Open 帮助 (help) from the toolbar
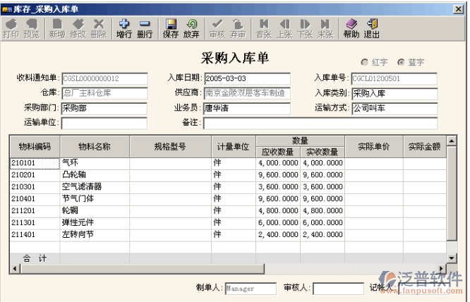The width and height of the screenshot is (470, 302). pos(351,28)
